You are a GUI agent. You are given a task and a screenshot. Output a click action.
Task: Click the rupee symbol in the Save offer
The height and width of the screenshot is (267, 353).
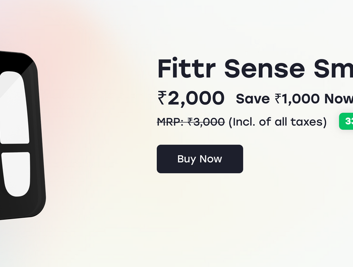[x=278, y=99]
